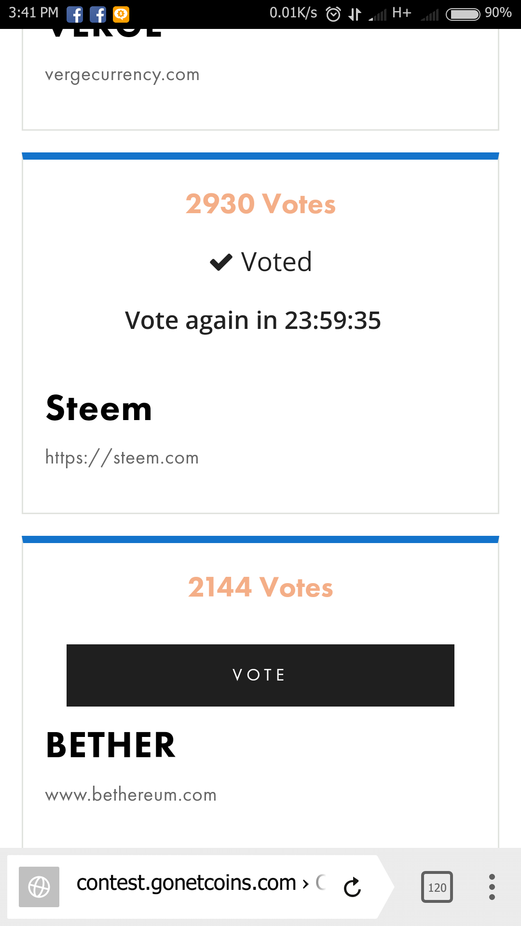Tap the 2930 Votes count

coord(260,204)
